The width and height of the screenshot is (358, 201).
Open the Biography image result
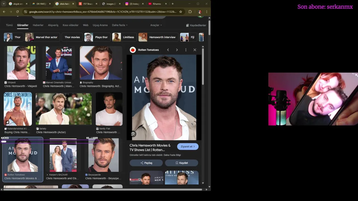pyautogui.click(x=101, y=63)
